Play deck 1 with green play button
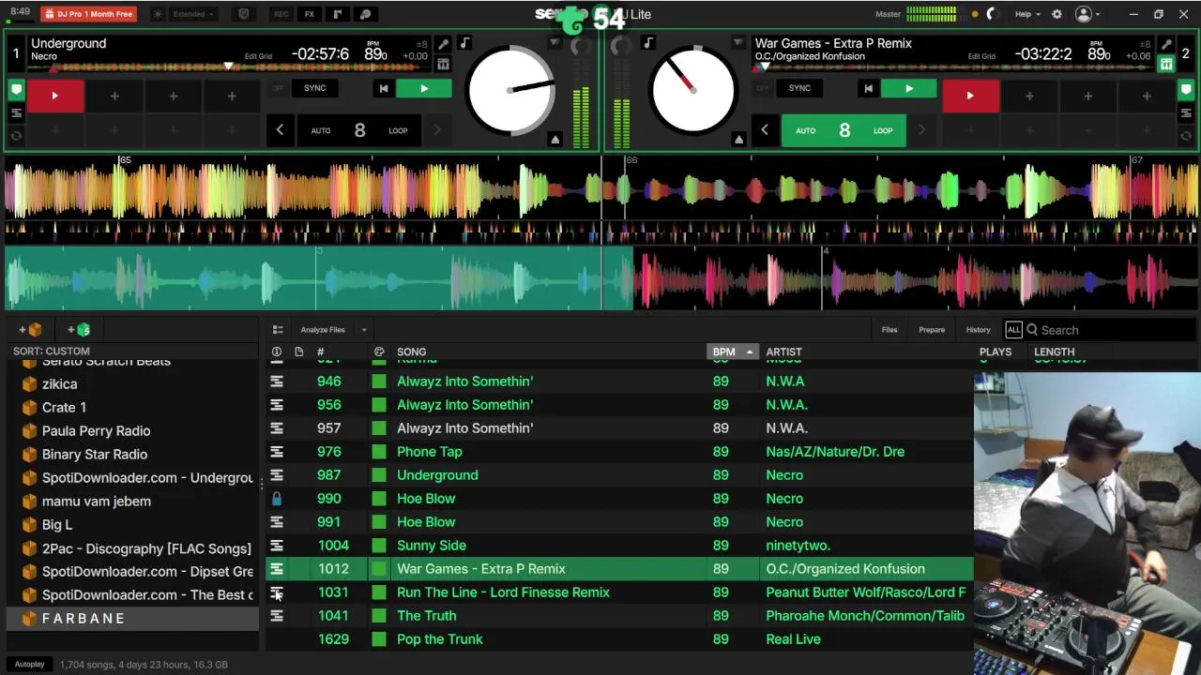Screen dimensions: 1201x675 (x=424, y=89)
